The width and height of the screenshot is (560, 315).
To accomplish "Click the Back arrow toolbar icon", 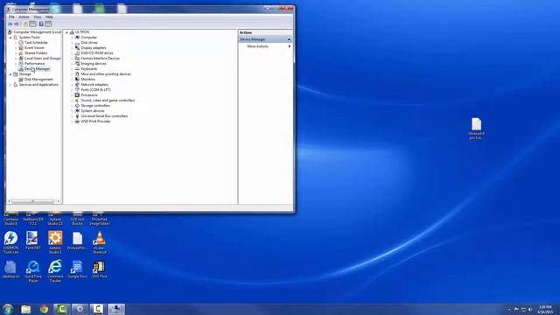I will click(10, 24).
